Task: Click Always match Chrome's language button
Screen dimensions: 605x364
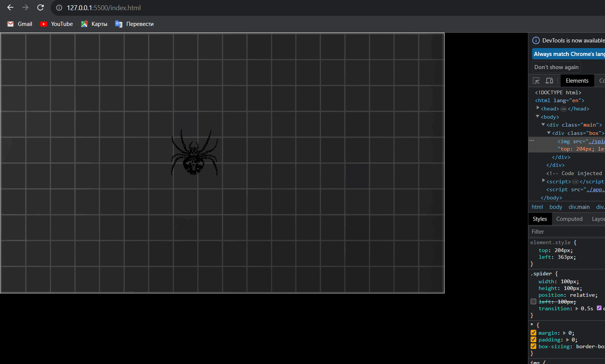Action: [x=569, y=54]
